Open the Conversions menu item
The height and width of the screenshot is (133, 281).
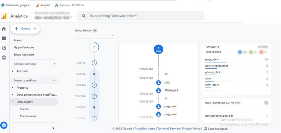coord(28,116)
